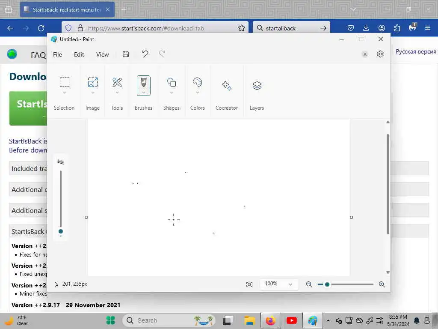Open File Explorer from taskbar
Viewport: 438px width, 329px height.
[249, 320]
